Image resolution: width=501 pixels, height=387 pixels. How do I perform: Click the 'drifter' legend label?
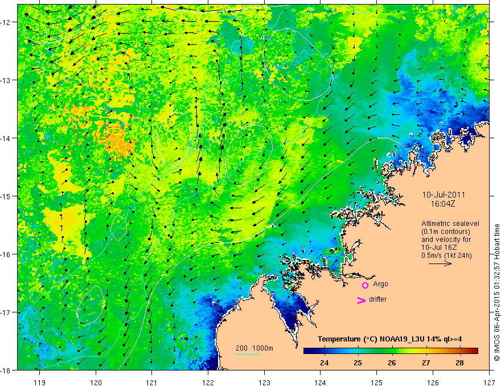(377, 299)
